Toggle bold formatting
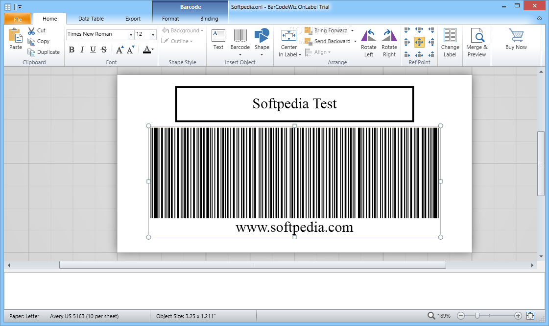Image resolution: width=549 pixels, height=326 pixels. pyautogui.click(x=72, y=50)
